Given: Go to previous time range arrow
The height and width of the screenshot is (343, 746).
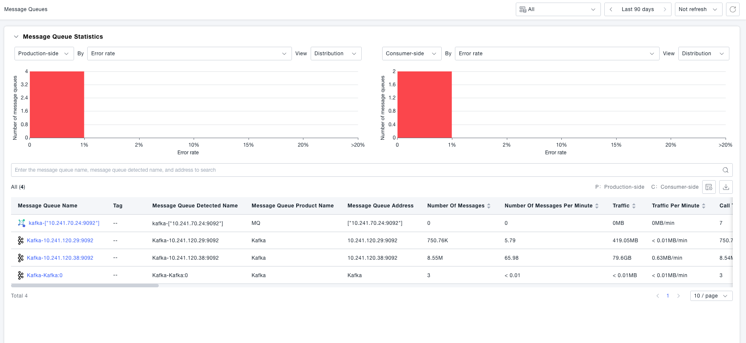Looking at the screenshot, I should pyautogui.click(x=611, y=9).
